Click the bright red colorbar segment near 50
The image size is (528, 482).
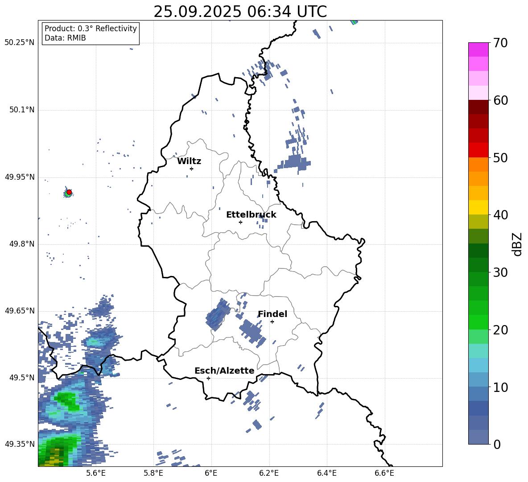478,150
